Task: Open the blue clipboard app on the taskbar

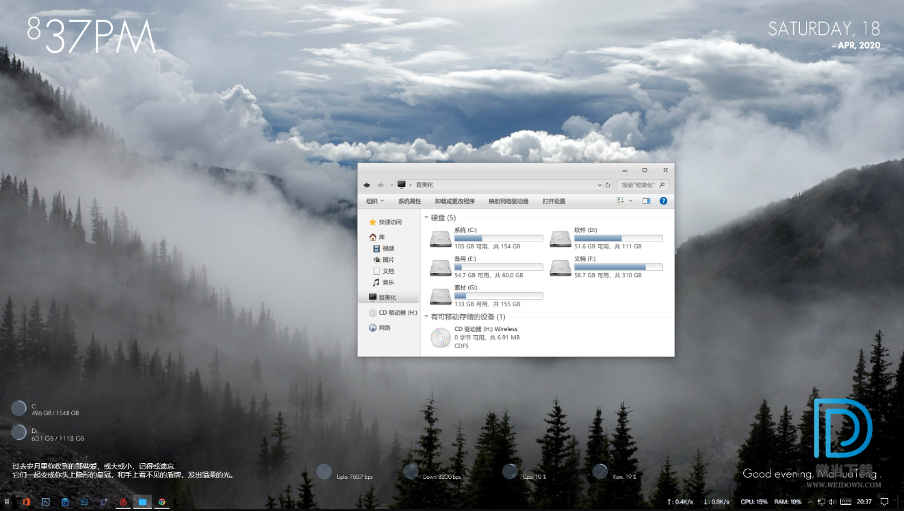Action: tap(65, 501)
